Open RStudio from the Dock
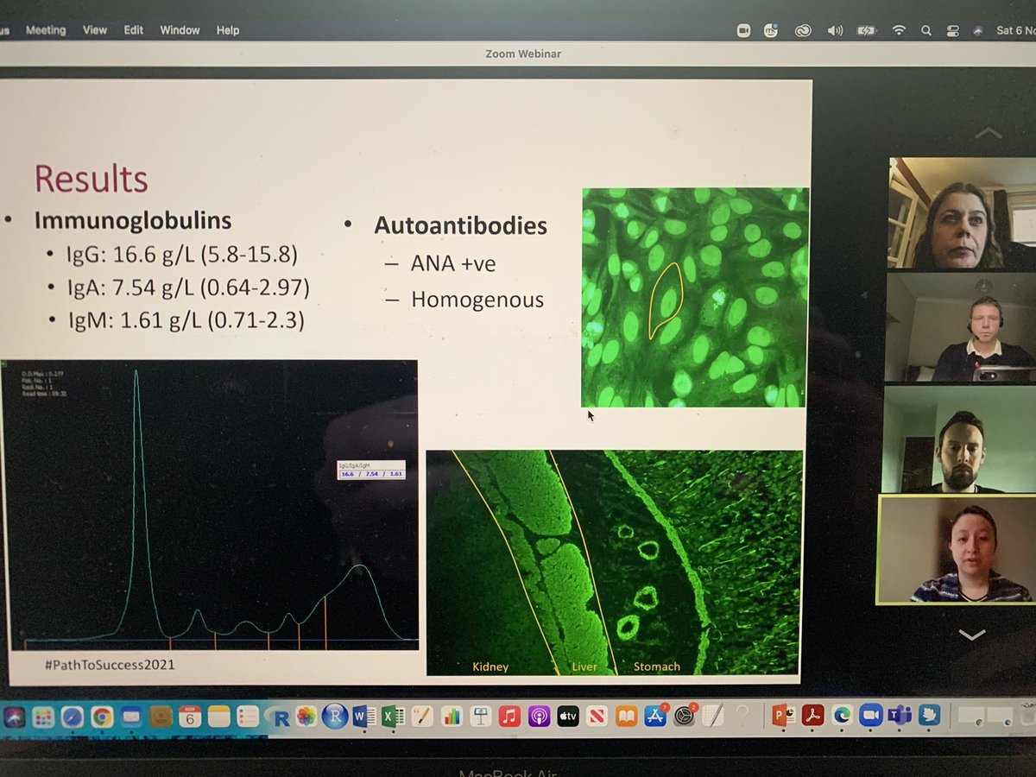The image size is (1036, 777). [335, 717]
